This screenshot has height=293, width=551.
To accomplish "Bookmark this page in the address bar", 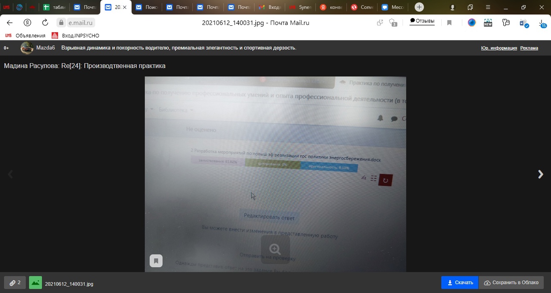I will [449, 23].
